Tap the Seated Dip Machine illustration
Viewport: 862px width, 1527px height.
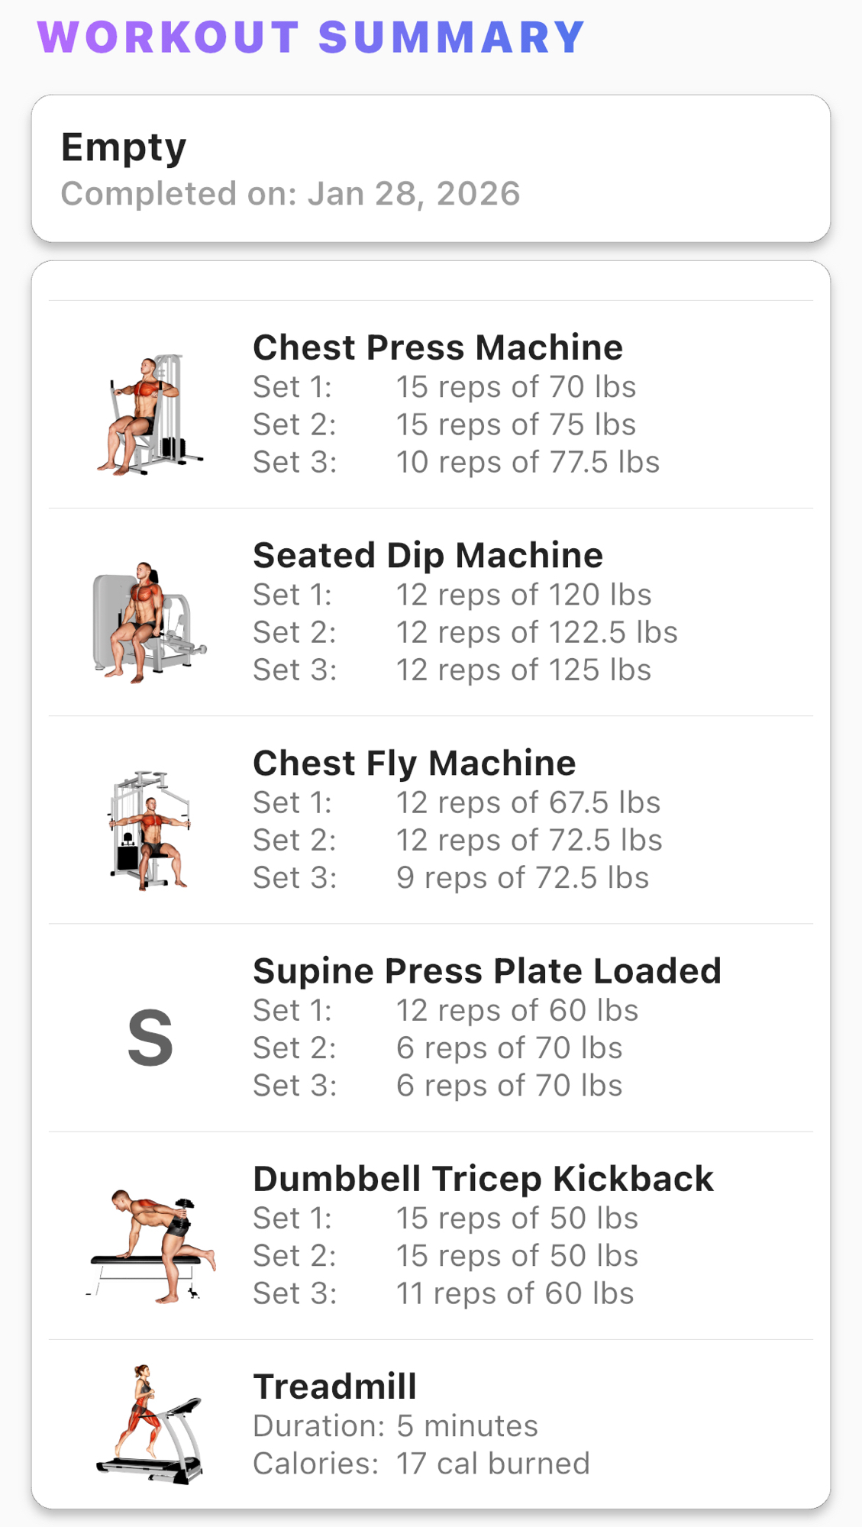coord(150,622)
